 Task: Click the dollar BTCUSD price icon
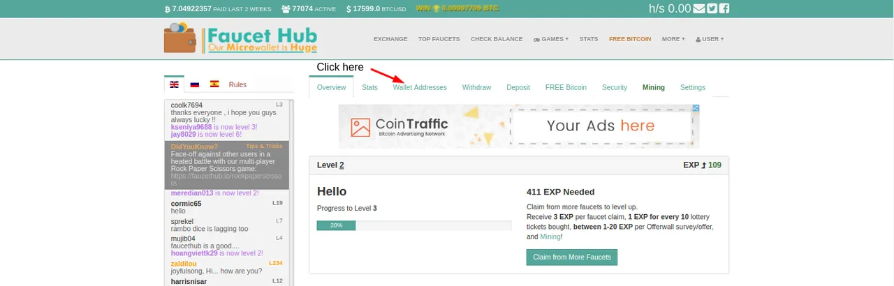pyautogui.click(x=349, y=9)
